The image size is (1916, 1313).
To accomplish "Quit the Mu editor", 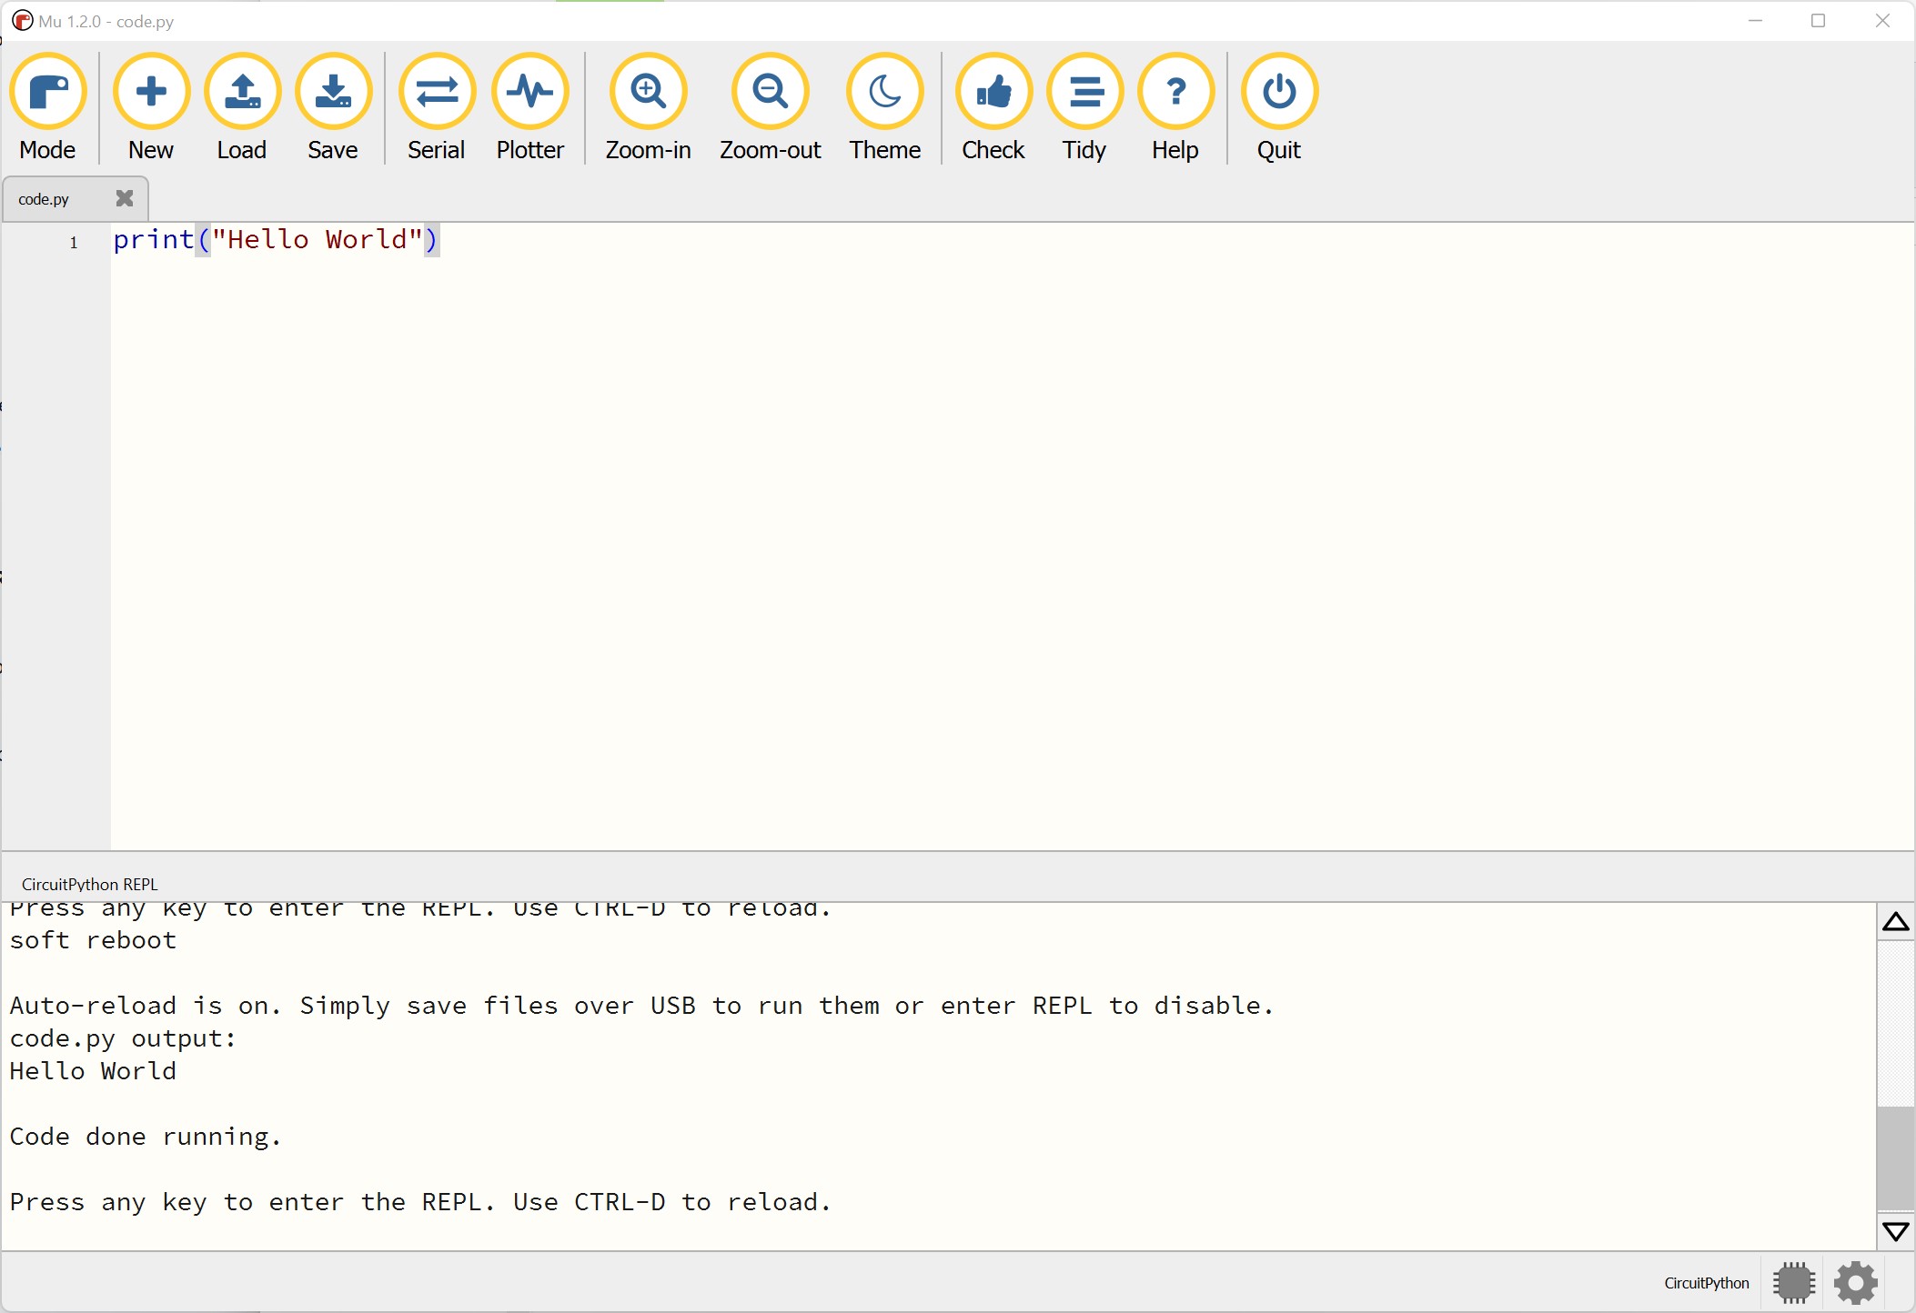I will (x=1279, y=107).
